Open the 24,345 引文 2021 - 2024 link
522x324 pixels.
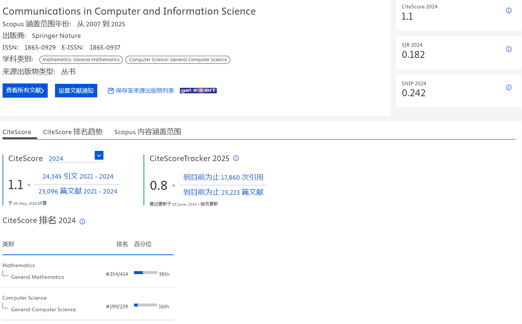pos(78,176)
